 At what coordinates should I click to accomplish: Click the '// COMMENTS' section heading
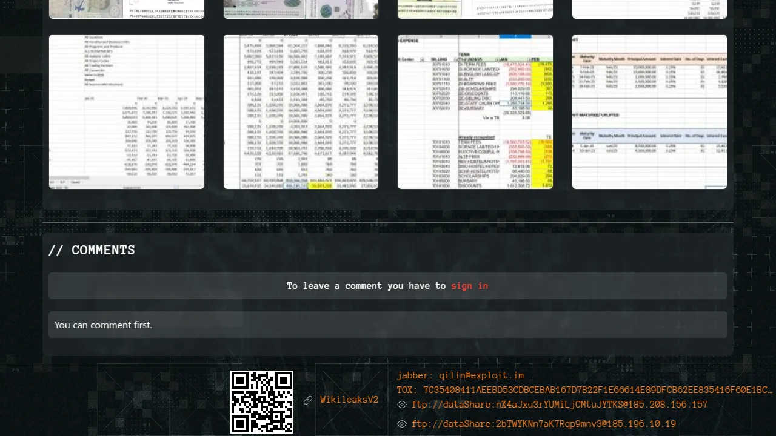coord(92,250)
